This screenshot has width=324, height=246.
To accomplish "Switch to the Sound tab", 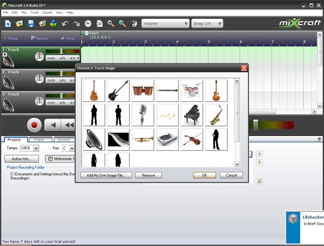I will click(63, 140).
